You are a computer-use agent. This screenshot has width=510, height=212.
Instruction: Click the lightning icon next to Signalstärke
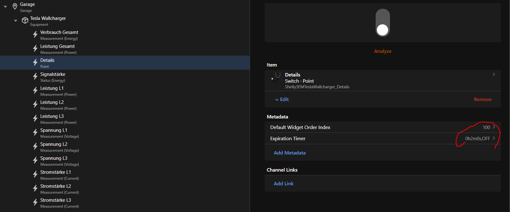click(x=35, y=76)
